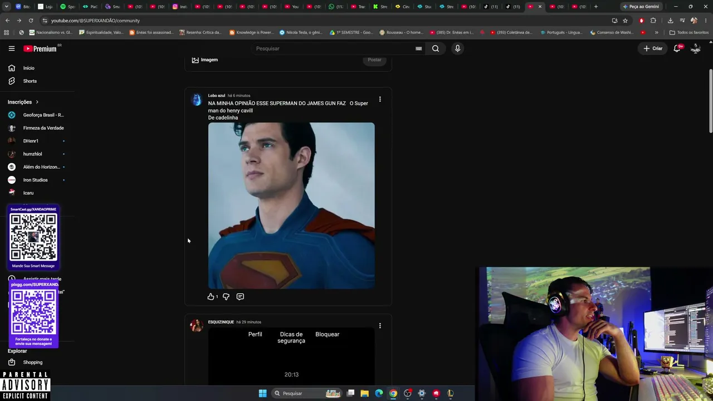Screen dimensions: 713x401
Task: Open 'Nacionalismo vs. Gl...' bookmark
Action: click(x=50, y=32)
